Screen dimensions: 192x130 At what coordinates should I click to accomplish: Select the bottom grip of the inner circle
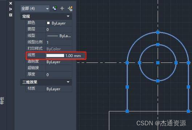(x=158, y=81)
